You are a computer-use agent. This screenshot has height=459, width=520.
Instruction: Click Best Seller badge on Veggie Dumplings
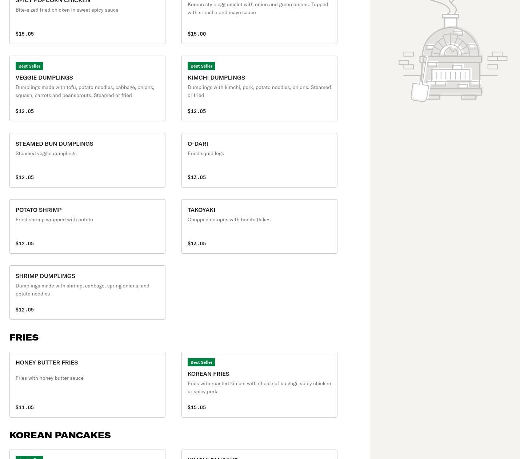tap(29, 66)
